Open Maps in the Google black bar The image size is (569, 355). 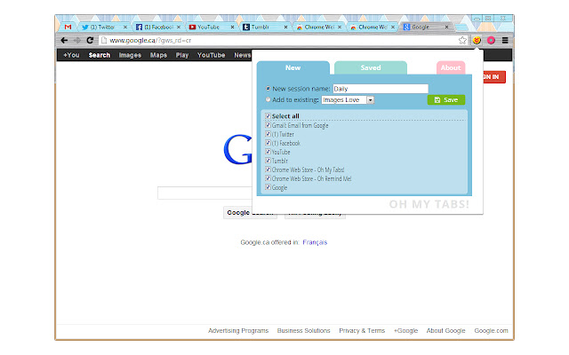(x=158, y=55)
